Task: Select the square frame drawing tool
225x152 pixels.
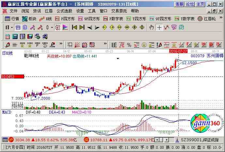Action: tap(70, 45)
